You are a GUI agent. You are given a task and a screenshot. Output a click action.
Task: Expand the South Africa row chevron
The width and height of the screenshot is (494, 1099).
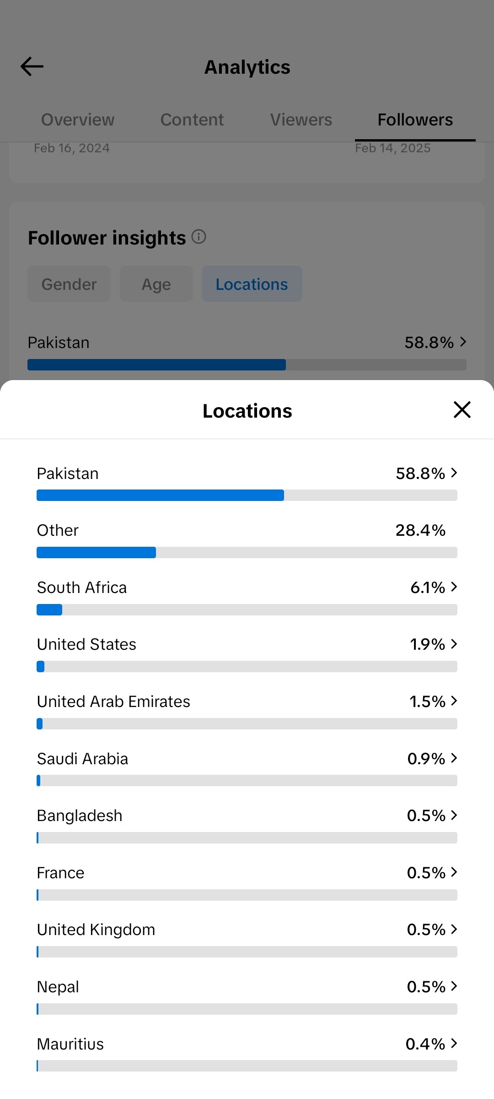[454, 587]
